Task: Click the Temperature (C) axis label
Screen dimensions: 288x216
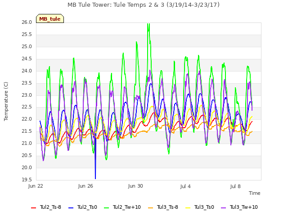Action: point(6,101)
